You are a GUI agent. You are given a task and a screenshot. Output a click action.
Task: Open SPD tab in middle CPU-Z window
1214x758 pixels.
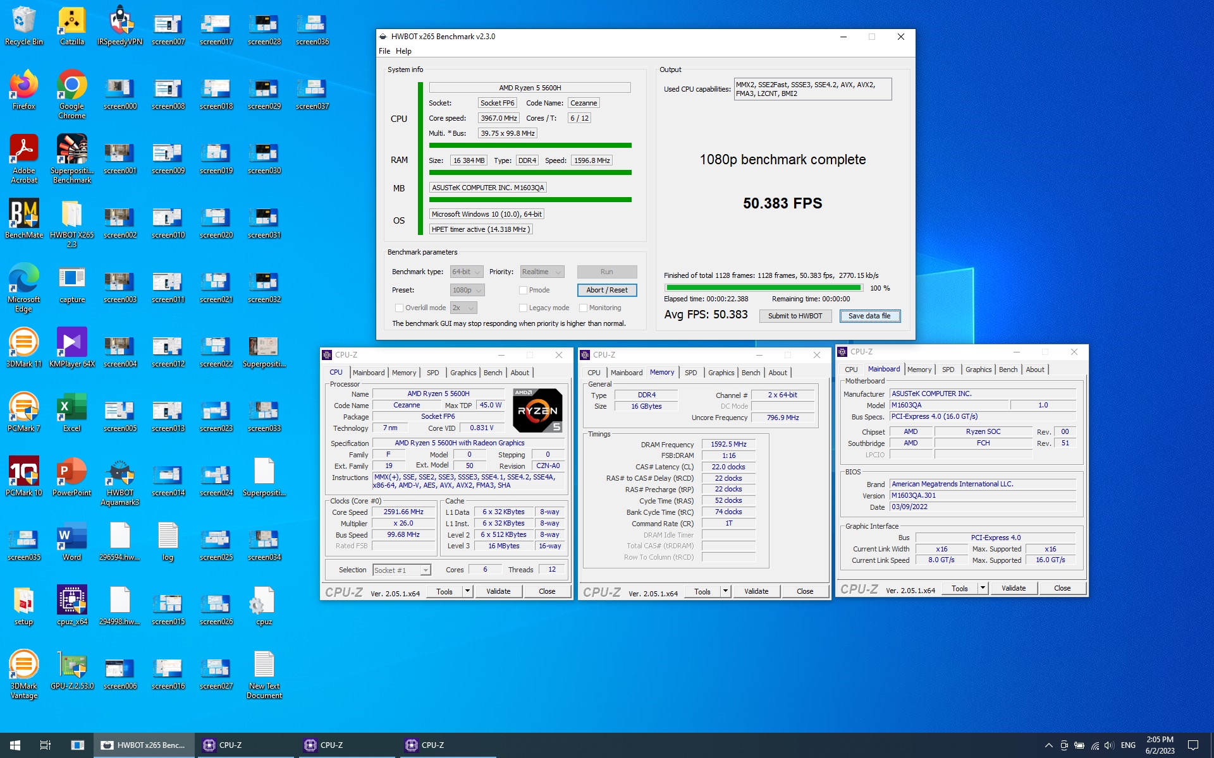click(690, 373)
